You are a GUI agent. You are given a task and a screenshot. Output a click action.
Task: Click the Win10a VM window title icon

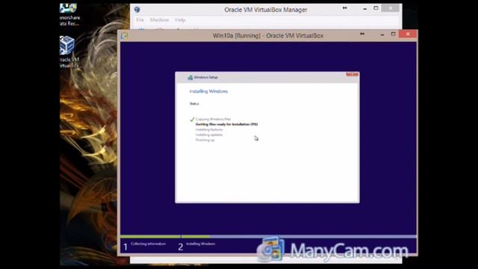124,36
